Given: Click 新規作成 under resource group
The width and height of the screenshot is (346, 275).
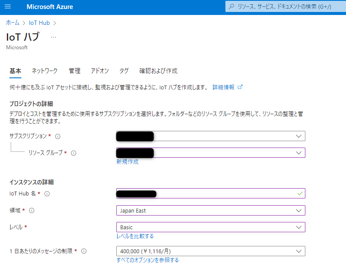Looking at the screenshot, I should pyautogui.click(x=127, y=162).
